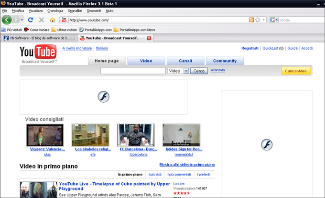Open the FC Barcelona video thumbnail
The height and width of the screenshot is (198, 325).
[x=136, y=135]
